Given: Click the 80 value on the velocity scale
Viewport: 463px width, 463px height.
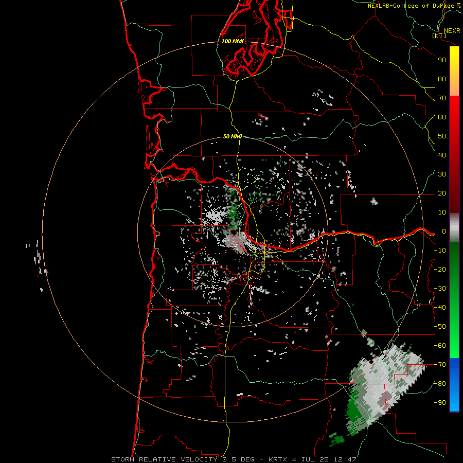Looking at the screenshot, I should (x=442, y=79).
